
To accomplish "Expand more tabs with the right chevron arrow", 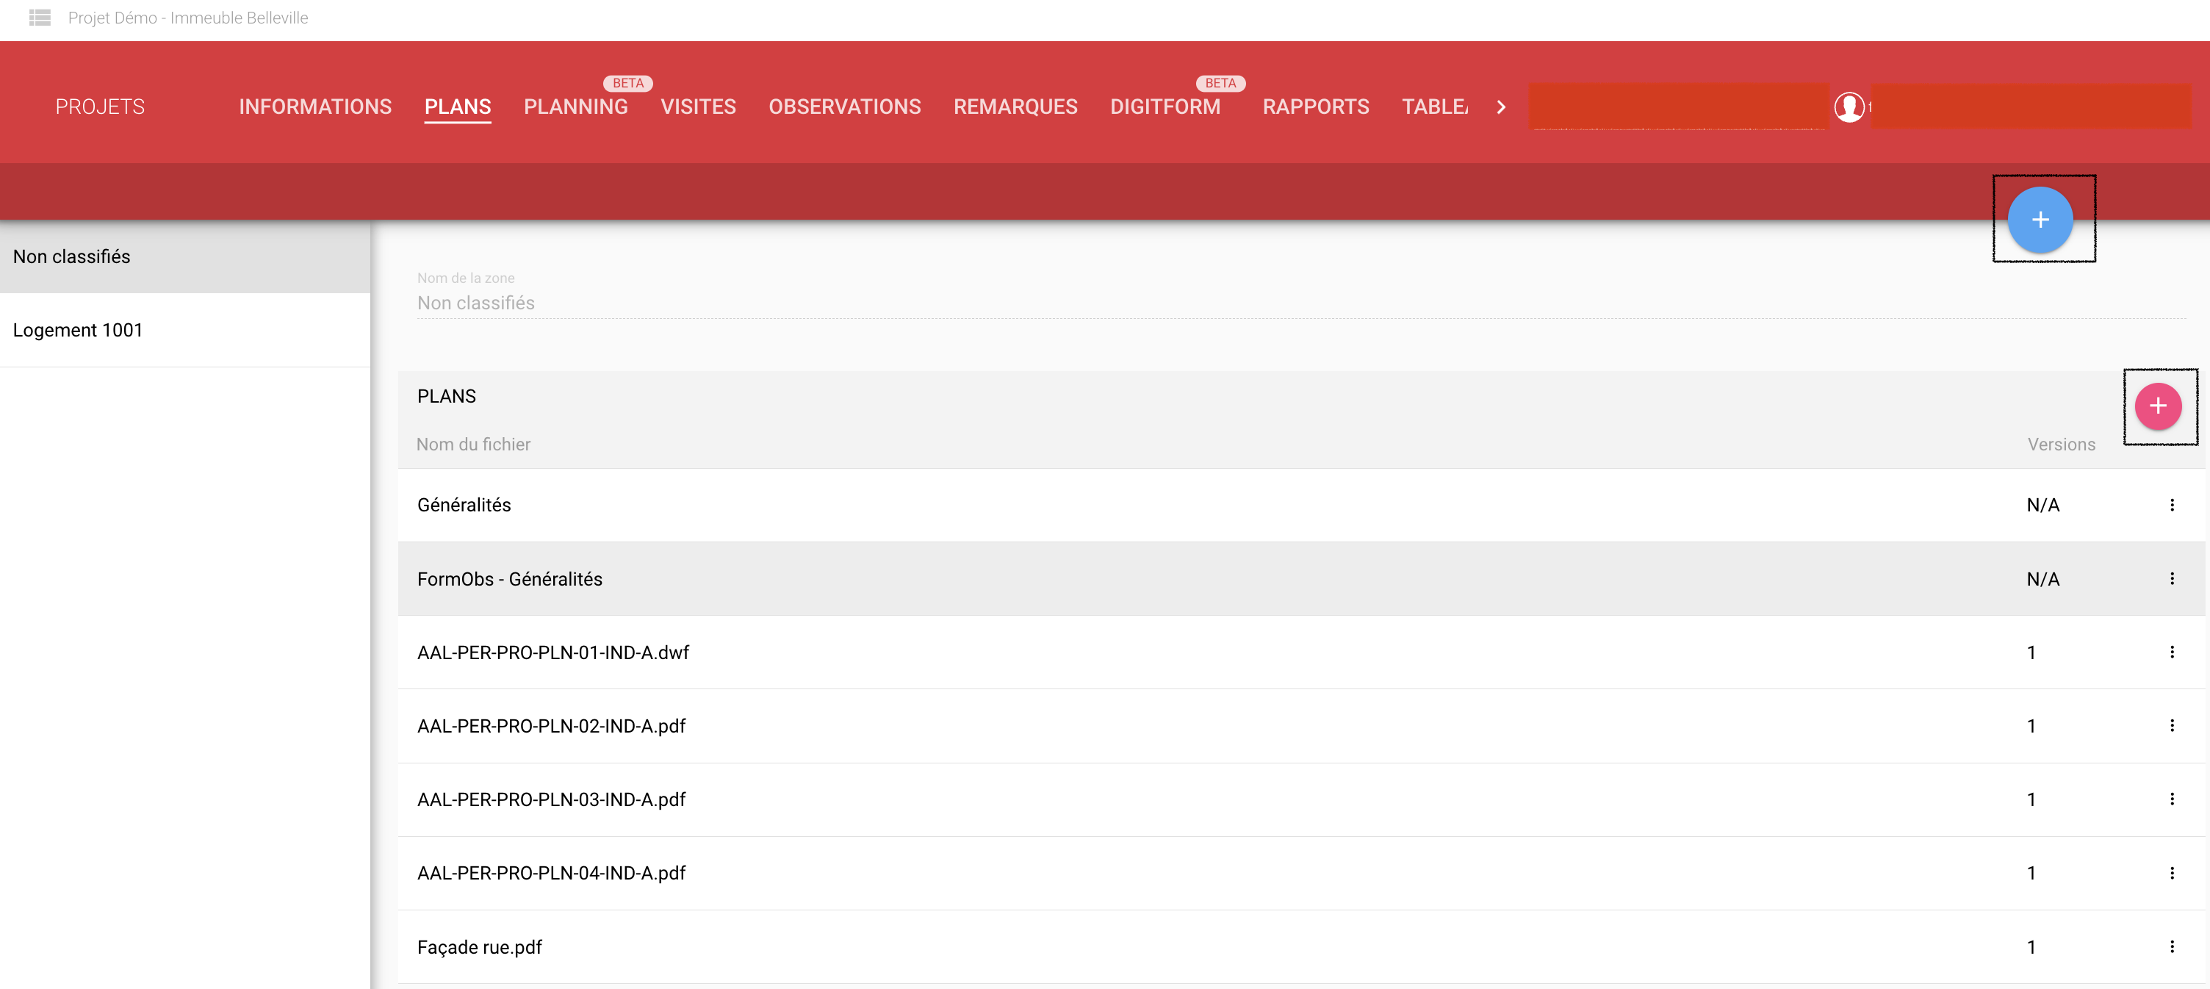I will (1500, 107).
